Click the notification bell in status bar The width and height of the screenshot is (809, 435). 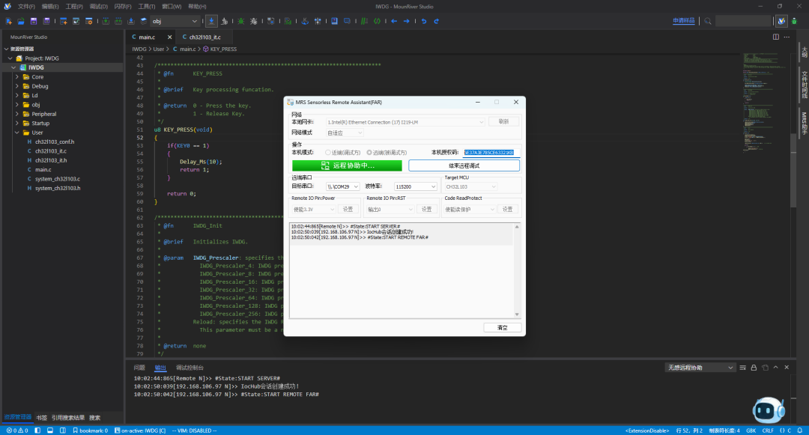pyautogui.click(x=800, y=431)
